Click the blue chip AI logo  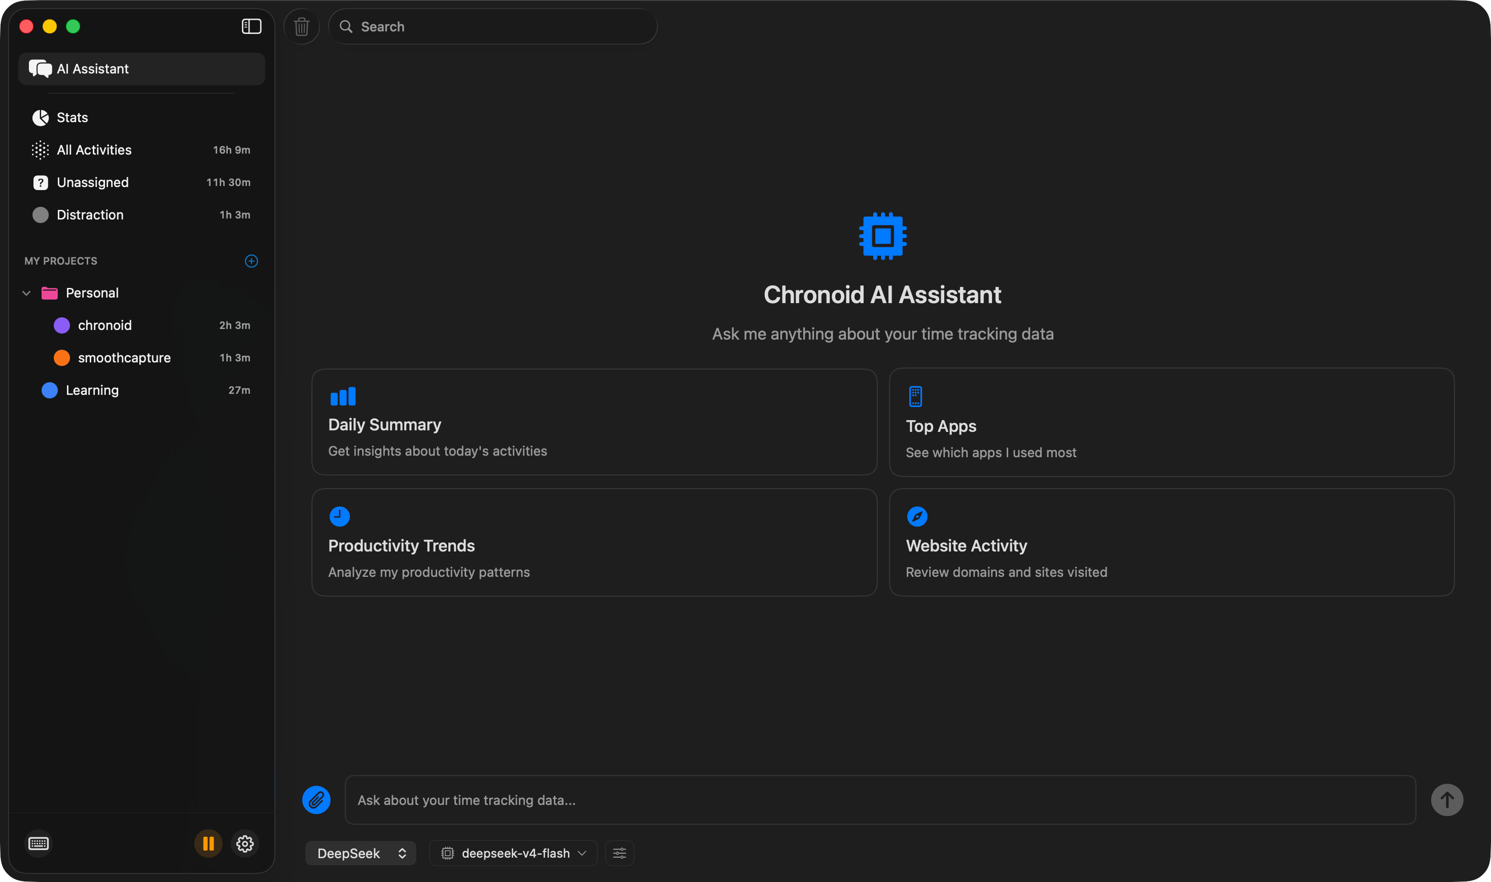(883, 236)
